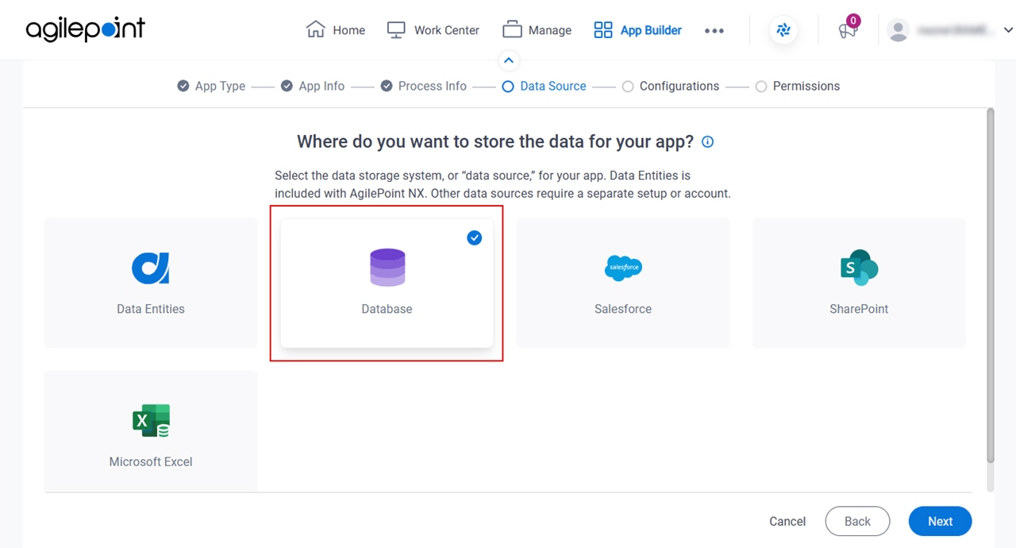Select the Data Entities card
Image resolution: width=1016 pixels, height=548 pixels.
[x=151, y=283]
